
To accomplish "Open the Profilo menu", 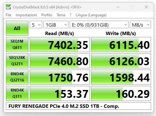I will pos(47,15).
